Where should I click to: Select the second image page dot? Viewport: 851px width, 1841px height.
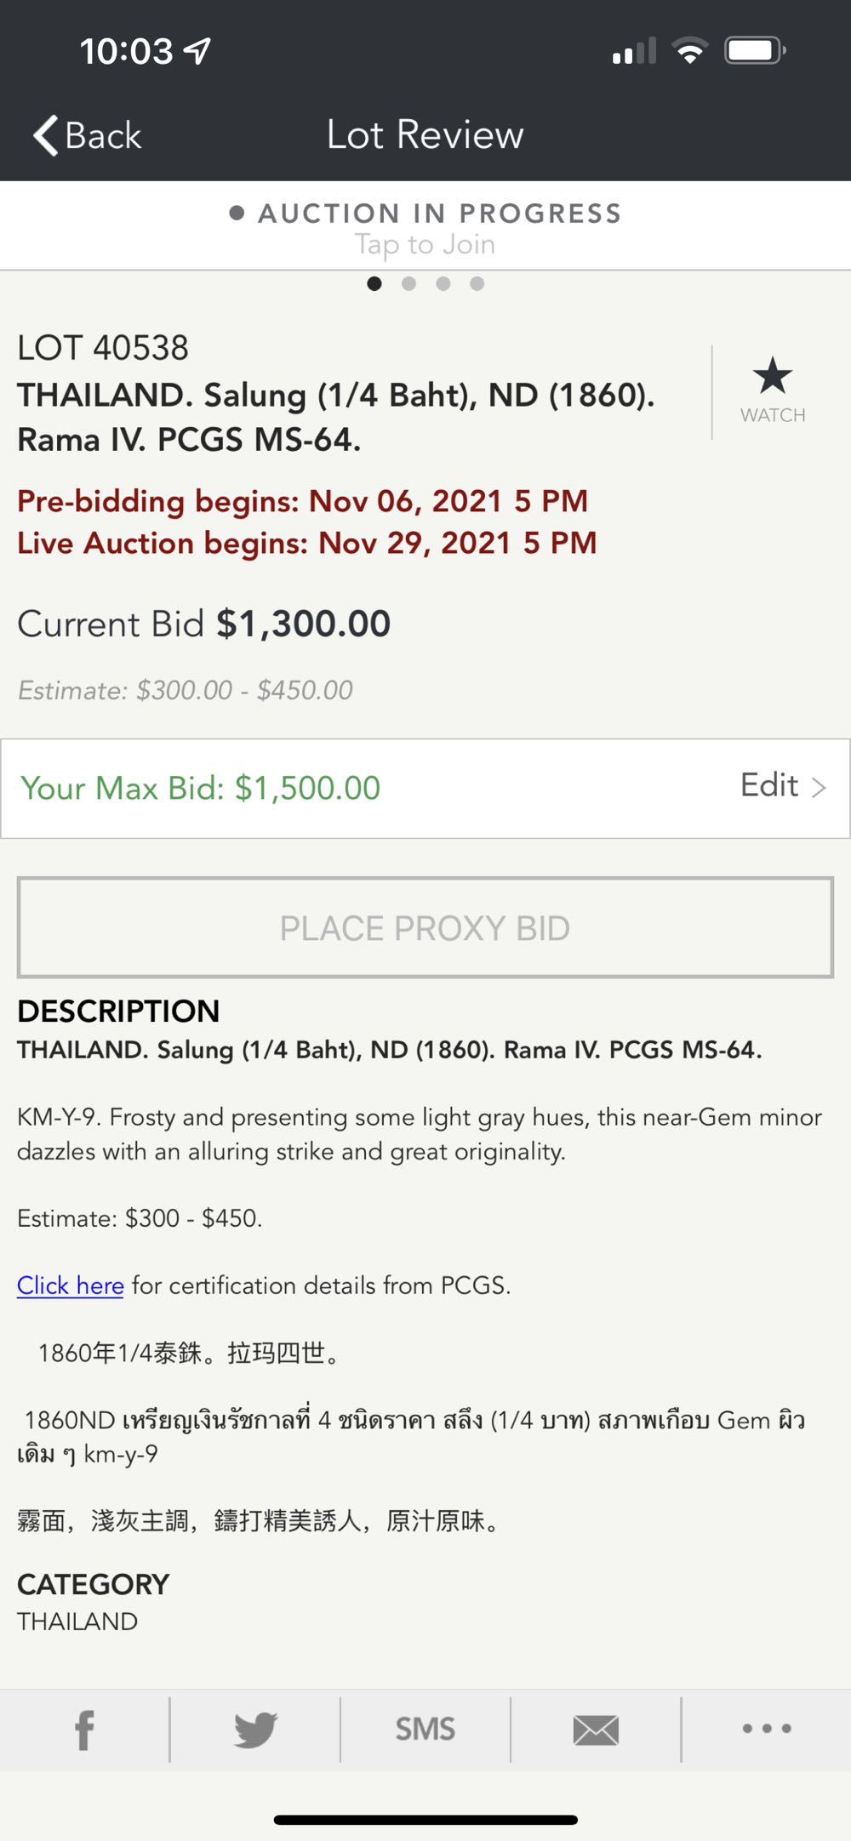point(409,284)
